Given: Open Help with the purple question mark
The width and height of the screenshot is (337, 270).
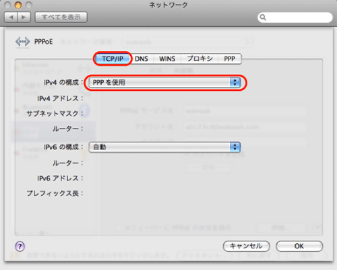Looking at the screenshot, I should (x=20, y=246).
